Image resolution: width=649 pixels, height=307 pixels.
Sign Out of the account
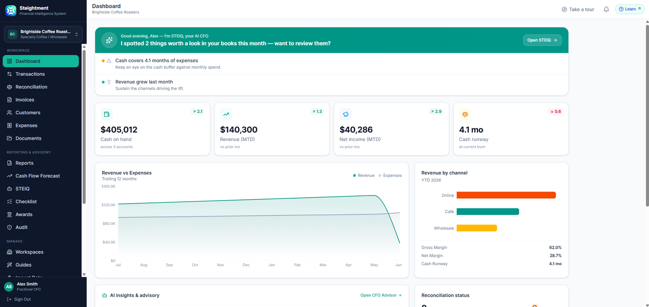click(19, 299)
